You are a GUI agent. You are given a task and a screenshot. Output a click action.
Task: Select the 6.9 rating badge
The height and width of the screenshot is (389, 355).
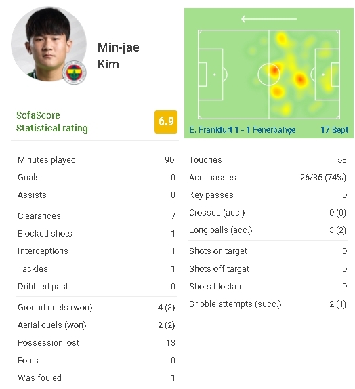tap(166, 121)
